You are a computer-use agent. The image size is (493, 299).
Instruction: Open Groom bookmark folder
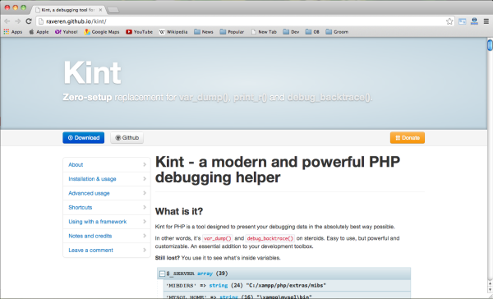pos(337,32)
